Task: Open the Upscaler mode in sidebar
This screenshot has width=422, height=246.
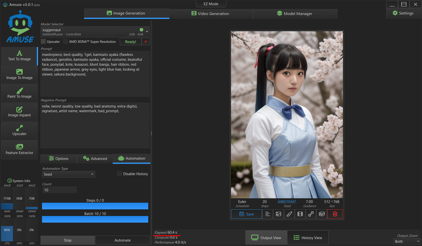Action: (20, 131)
